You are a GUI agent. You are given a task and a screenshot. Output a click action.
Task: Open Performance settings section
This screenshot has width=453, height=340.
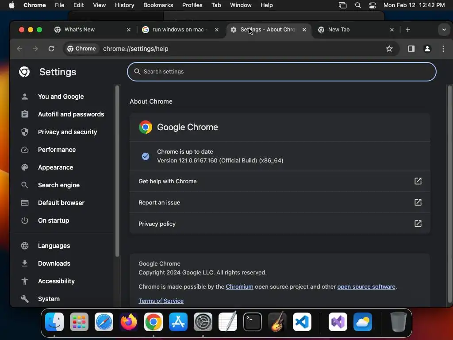57,150
